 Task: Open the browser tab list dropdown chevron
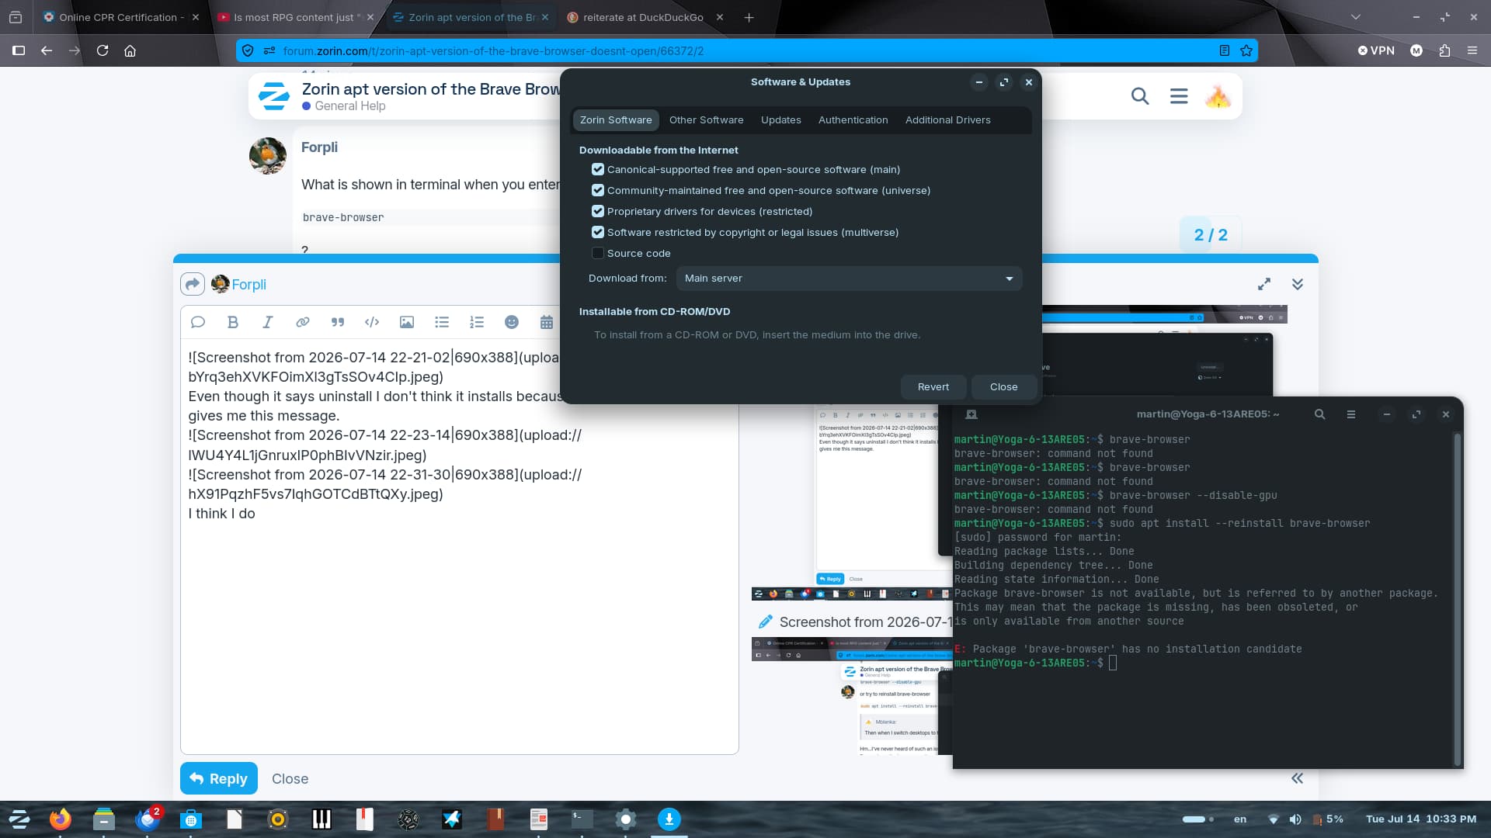[1356, 17]
